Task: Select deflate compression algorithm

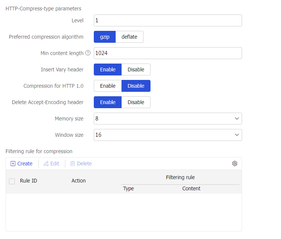Action: click(129, 37)
